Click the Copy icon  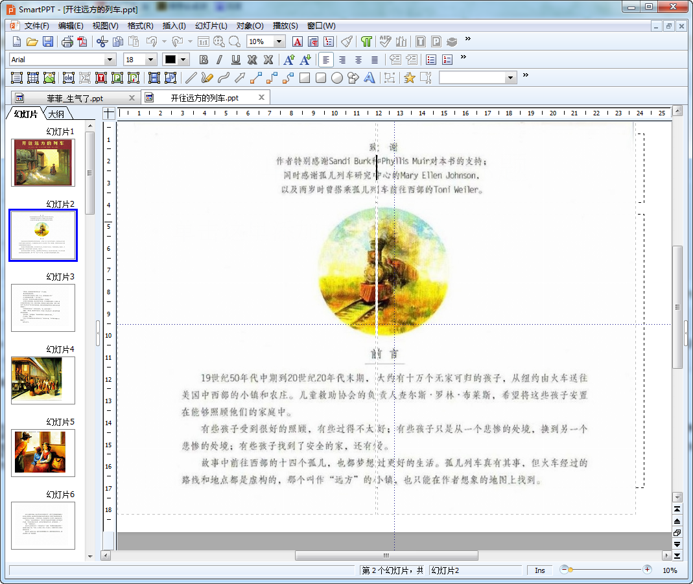(118, 41)
